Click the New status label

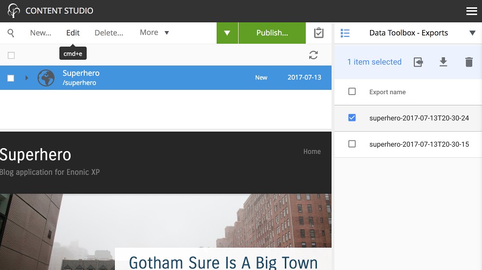coord(261,78)
